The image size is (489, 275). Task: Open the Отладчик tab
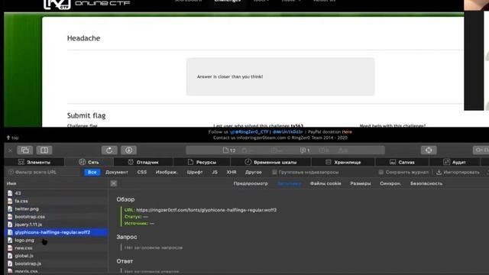(144, 162)
